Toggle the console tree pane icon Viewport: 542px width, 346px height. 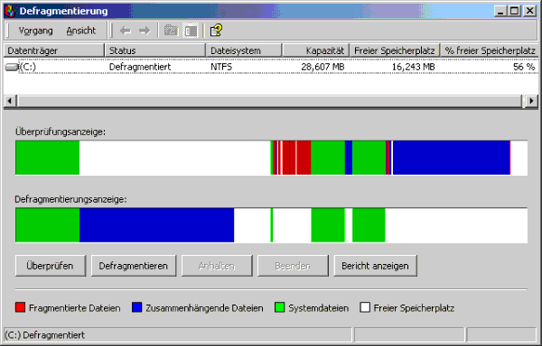pos(191,31)
